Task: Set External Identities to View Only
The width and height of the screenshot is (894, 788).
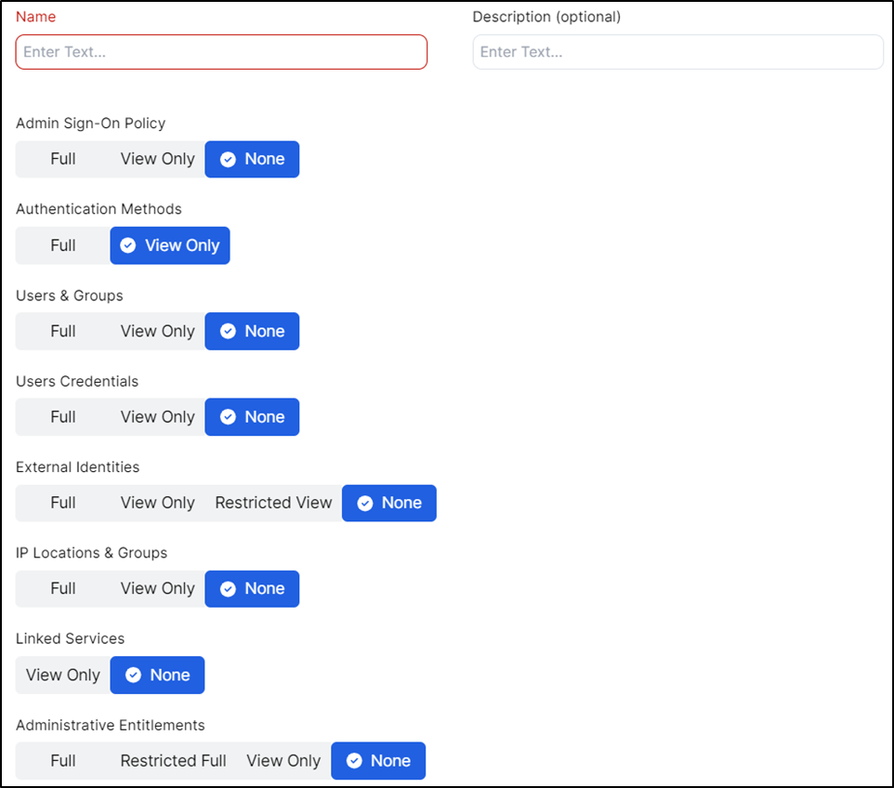Action: (x=157, y=503)
